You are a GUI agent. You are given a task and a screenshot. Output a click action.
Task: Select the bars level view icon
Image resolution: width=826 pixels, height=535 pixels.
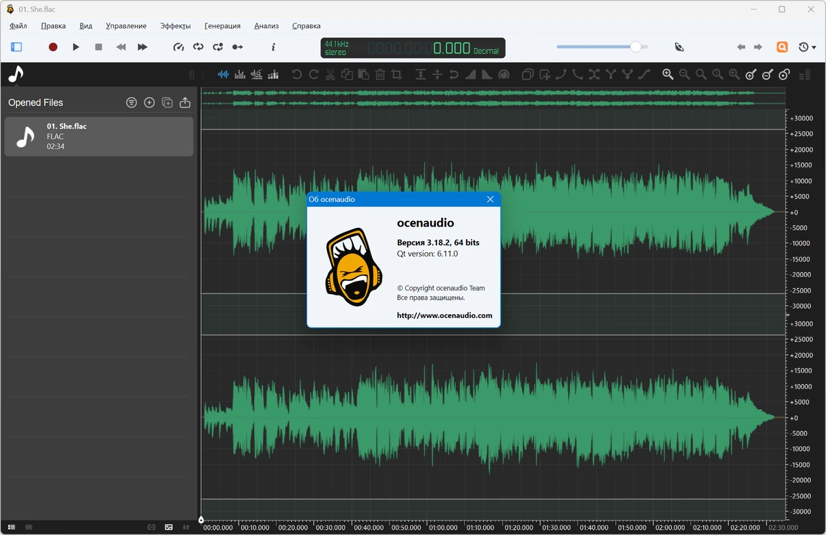[x=273, y=74]
